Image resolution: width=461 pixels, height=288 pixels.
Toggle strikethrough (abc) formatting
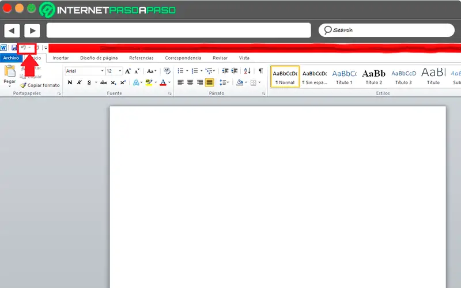click(104, 82)
